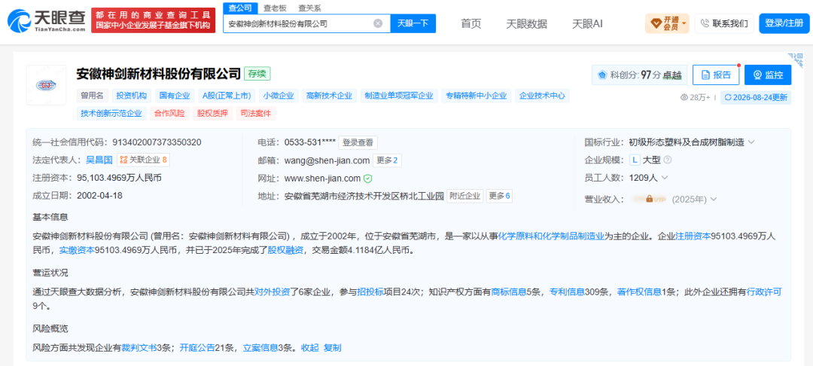Expand the 营业收入 (2025年) chevron
The image size is (813, 366).
point(714,199)
